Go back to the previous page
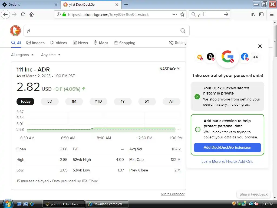277x208 pixels. [5, 14]
